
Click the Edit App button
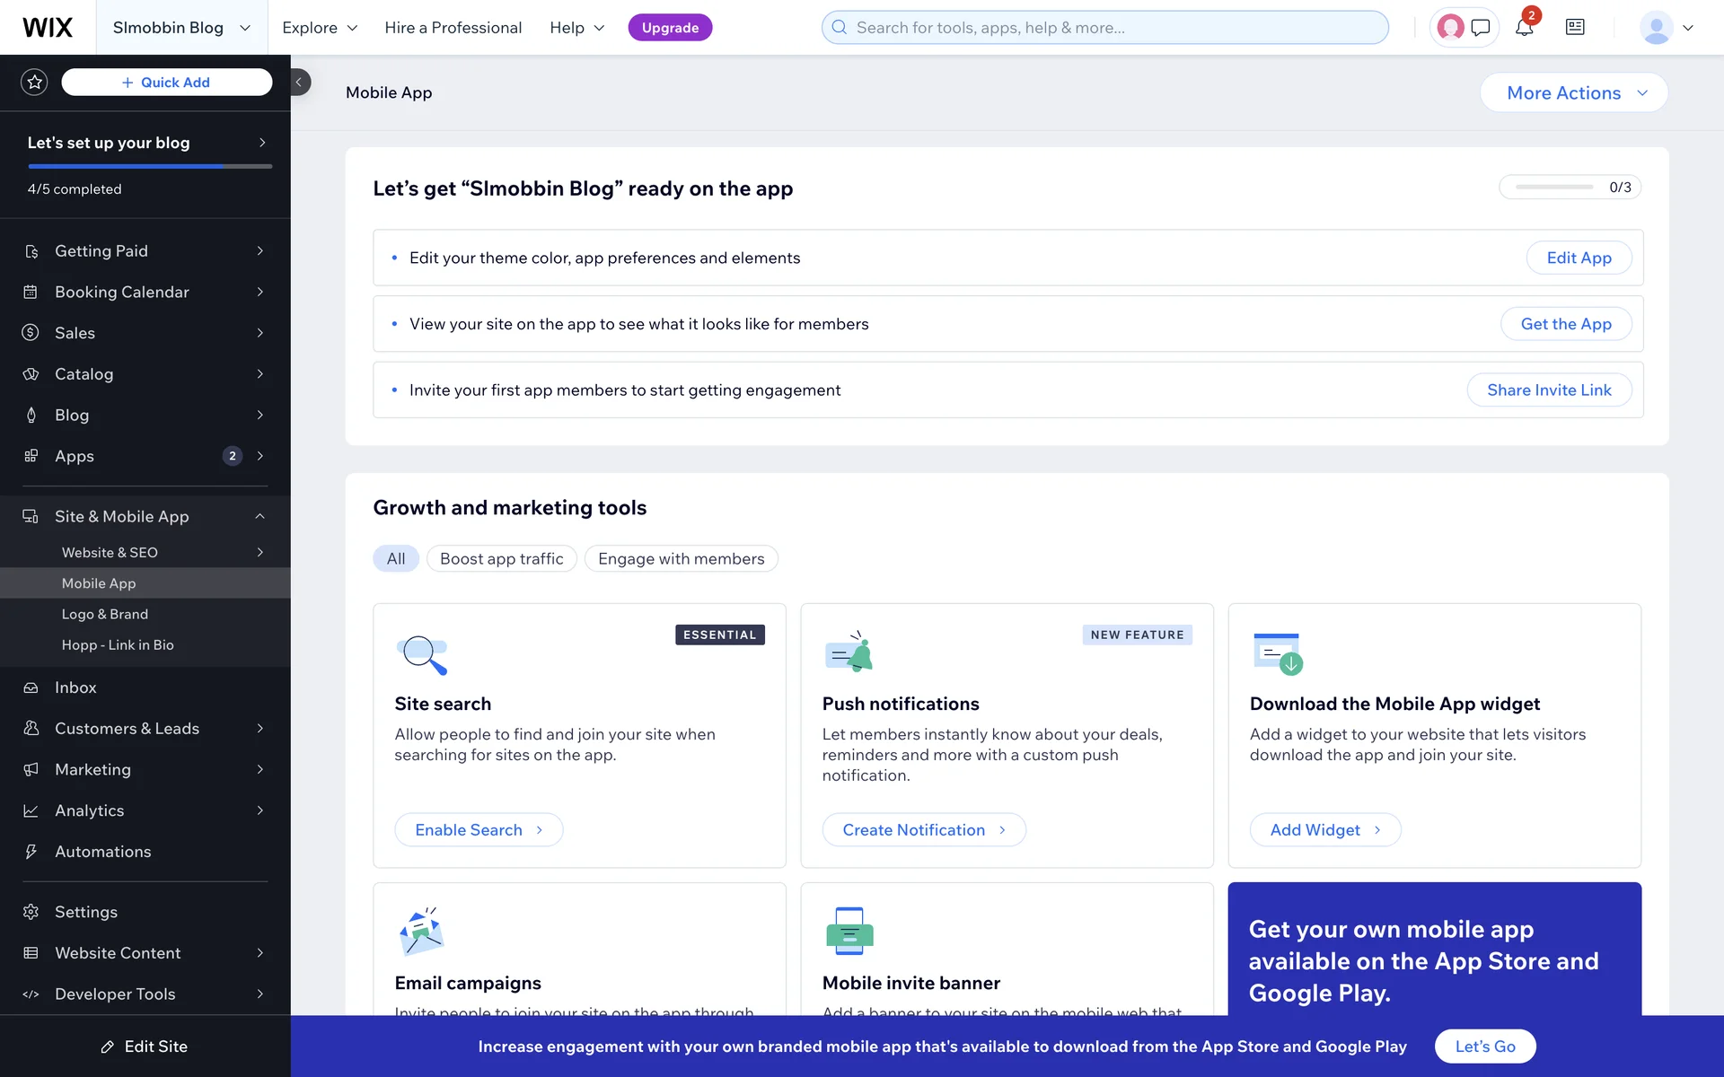(x=1578, y=258)
